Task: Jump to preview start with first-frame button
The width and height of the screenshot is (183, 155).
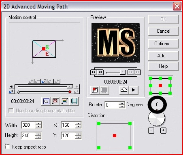Action: coord(94,72)
